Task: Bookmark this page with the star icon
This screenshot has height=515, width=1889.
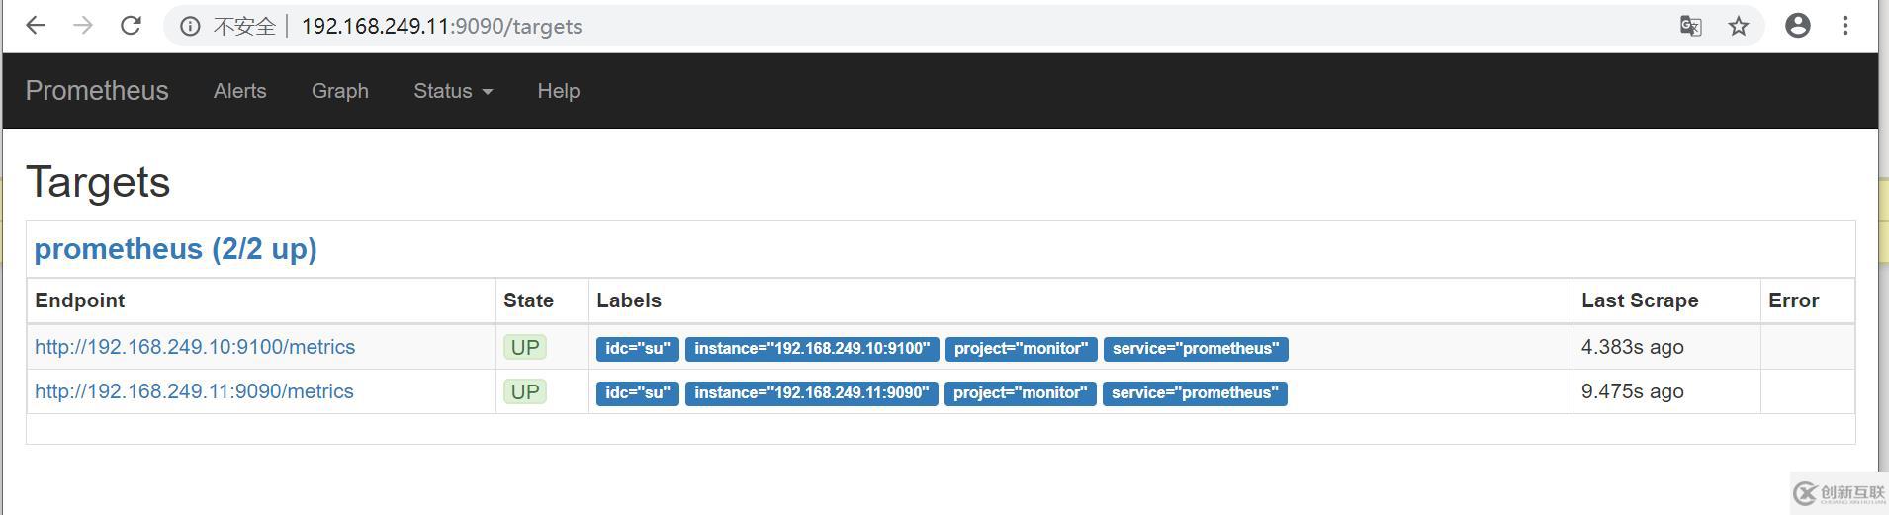Action: 1739,26
